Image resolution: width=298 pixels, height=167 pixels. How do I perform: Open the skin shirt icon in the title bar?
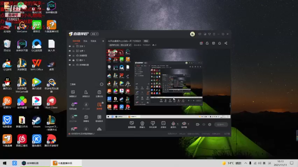click(x=209, y=34)
